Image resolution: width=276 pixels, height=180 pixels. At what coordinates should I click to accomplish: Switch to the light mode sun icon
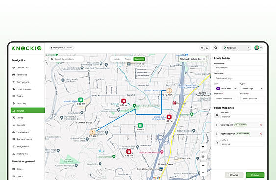click(202, 48)
